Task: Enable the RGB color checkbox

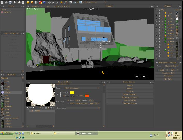Action: (64, 92)
